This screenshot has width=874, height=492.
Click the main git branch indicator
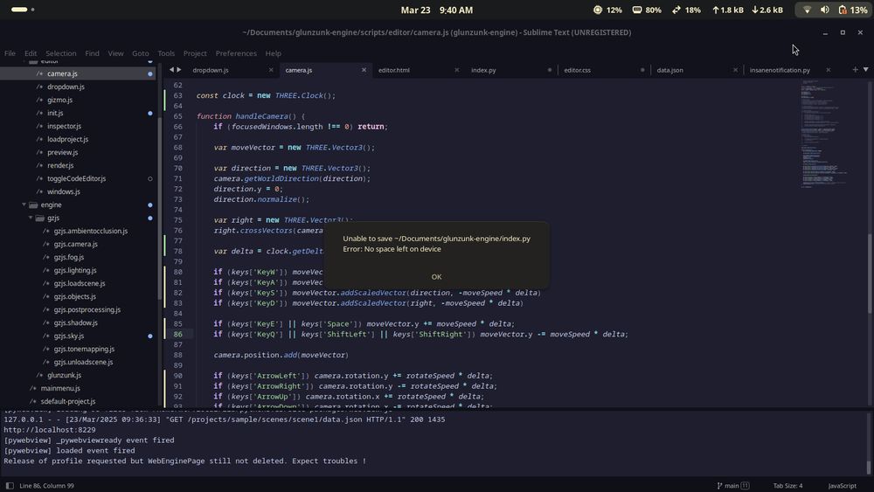click(x=732, y=486)
